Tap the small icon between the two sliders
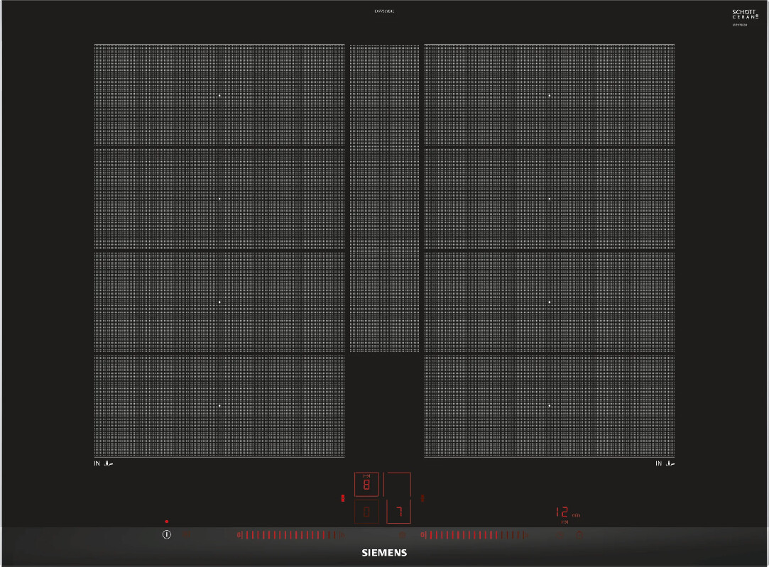The width and height of the screenshot is (769, 567). click(x=403, y=535)
